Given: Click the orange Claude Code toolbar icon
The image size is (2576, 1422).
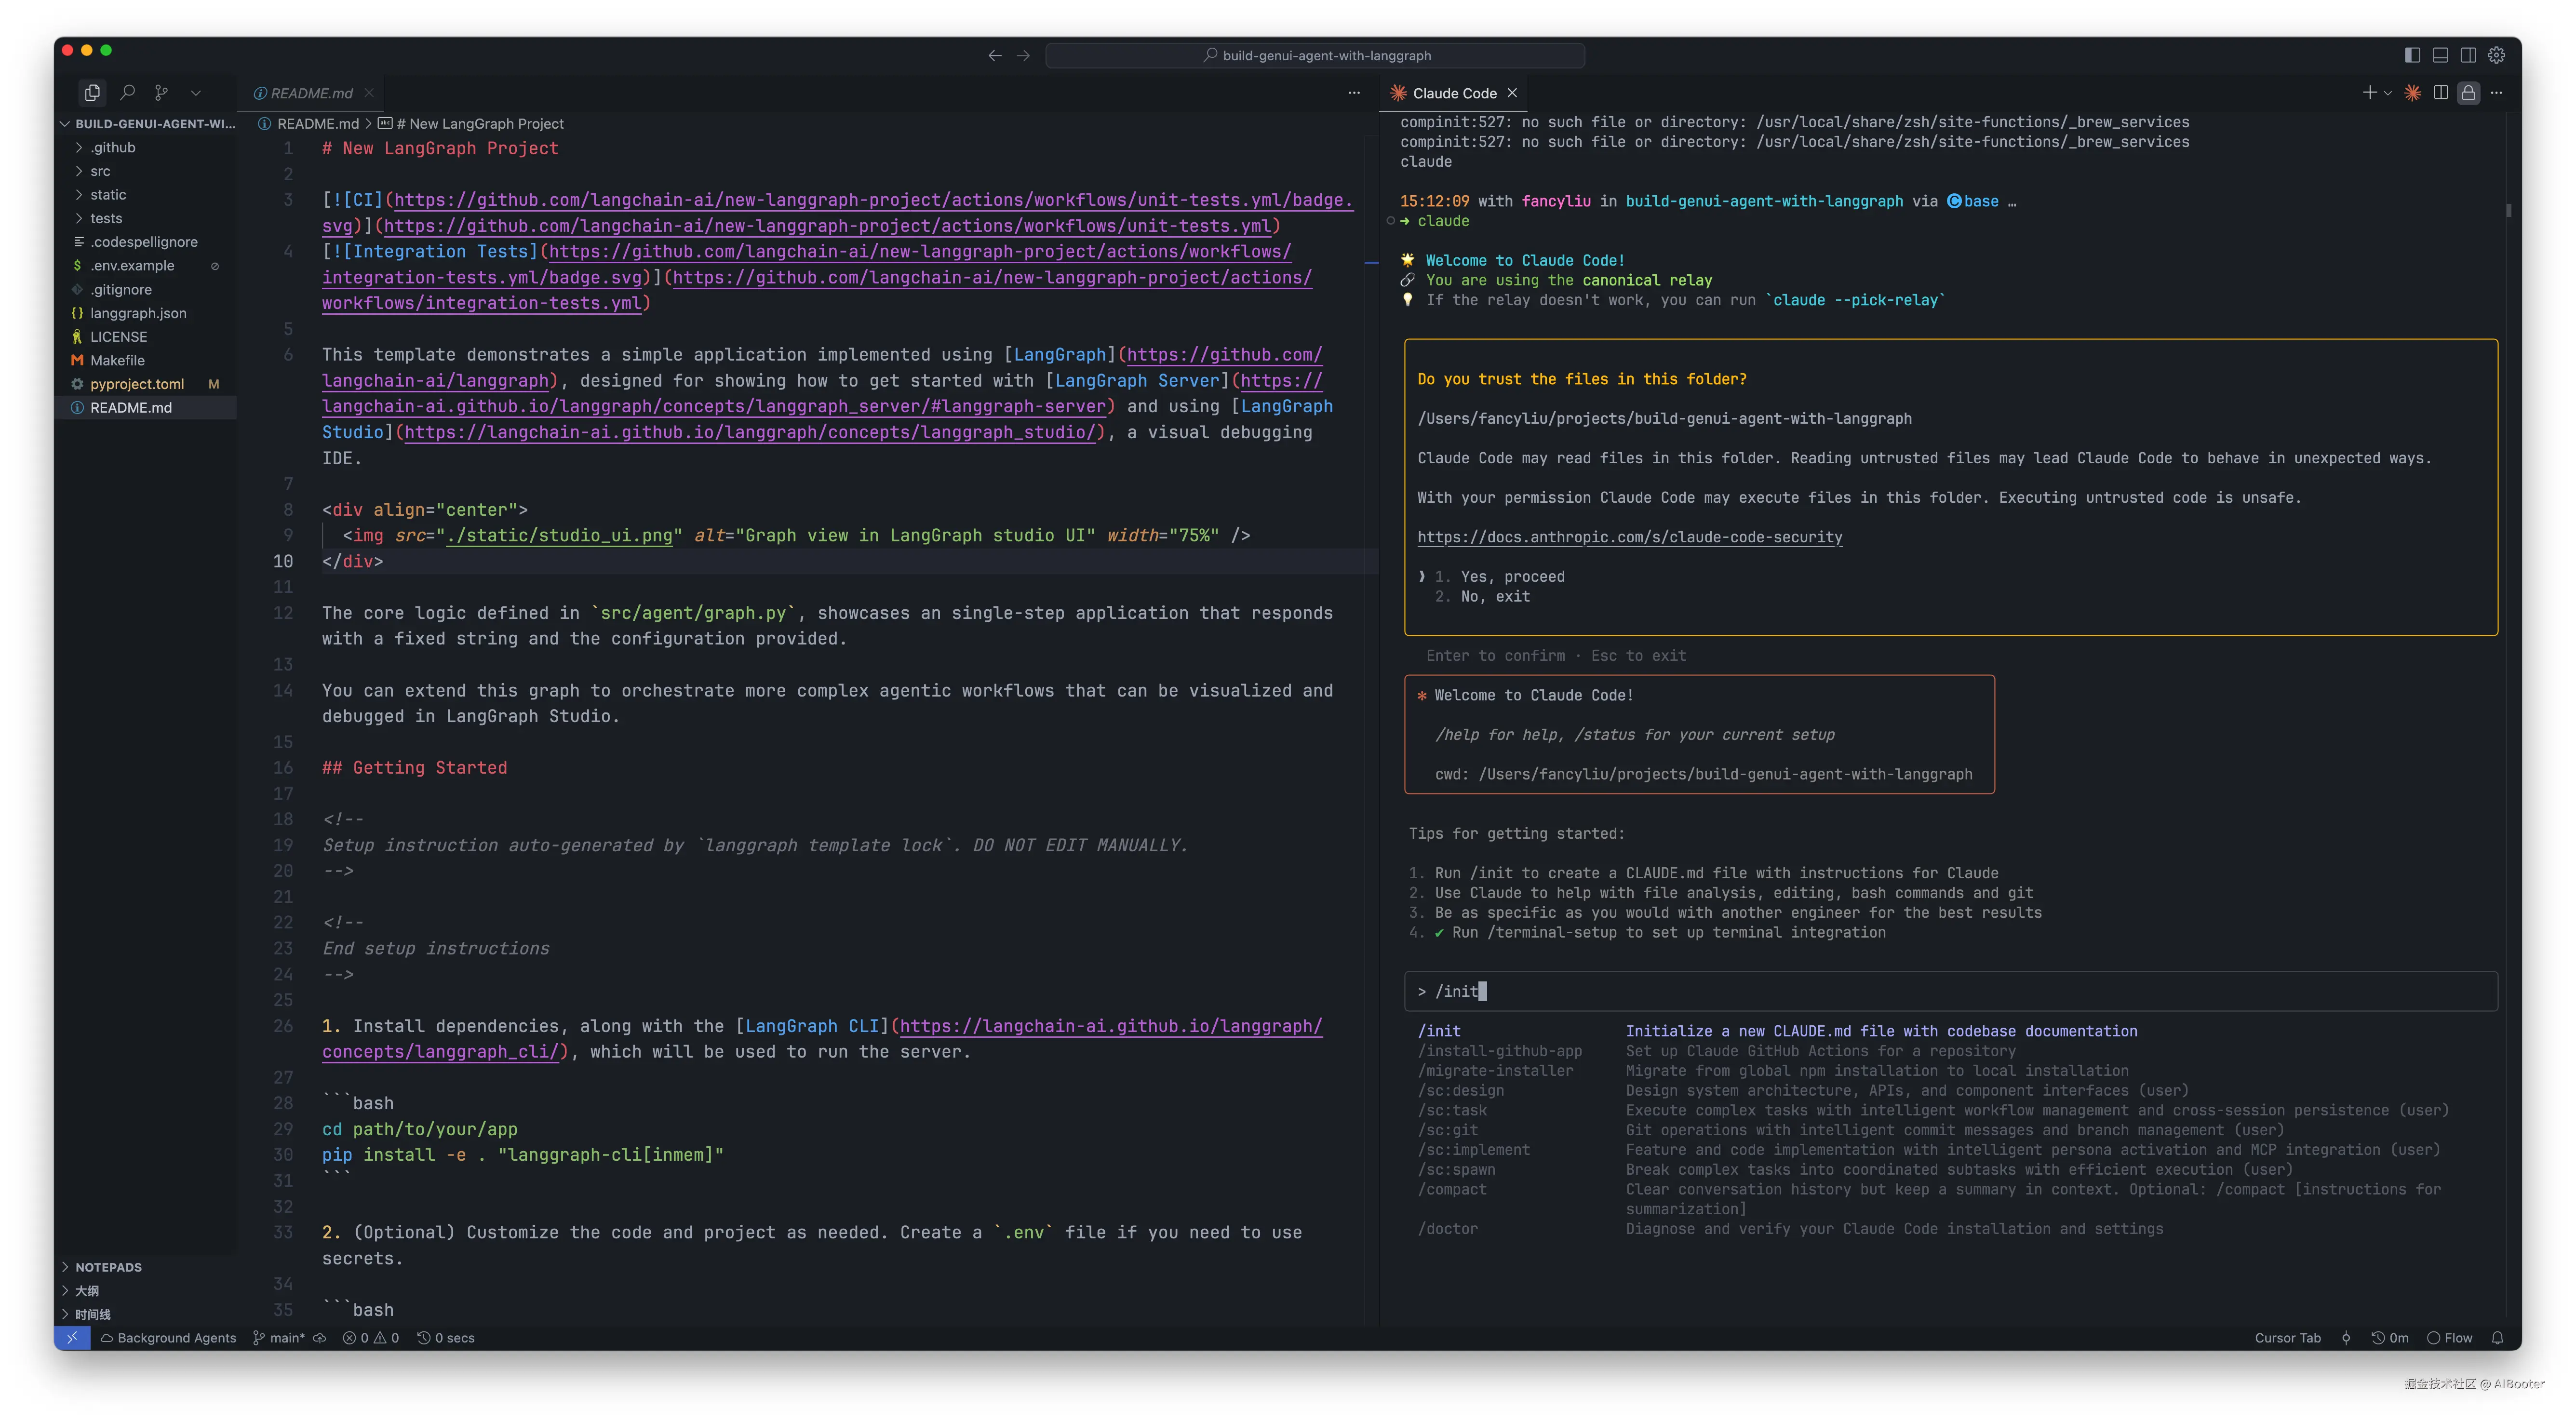Looking at the screenshot, I should tap(2412, 93).
